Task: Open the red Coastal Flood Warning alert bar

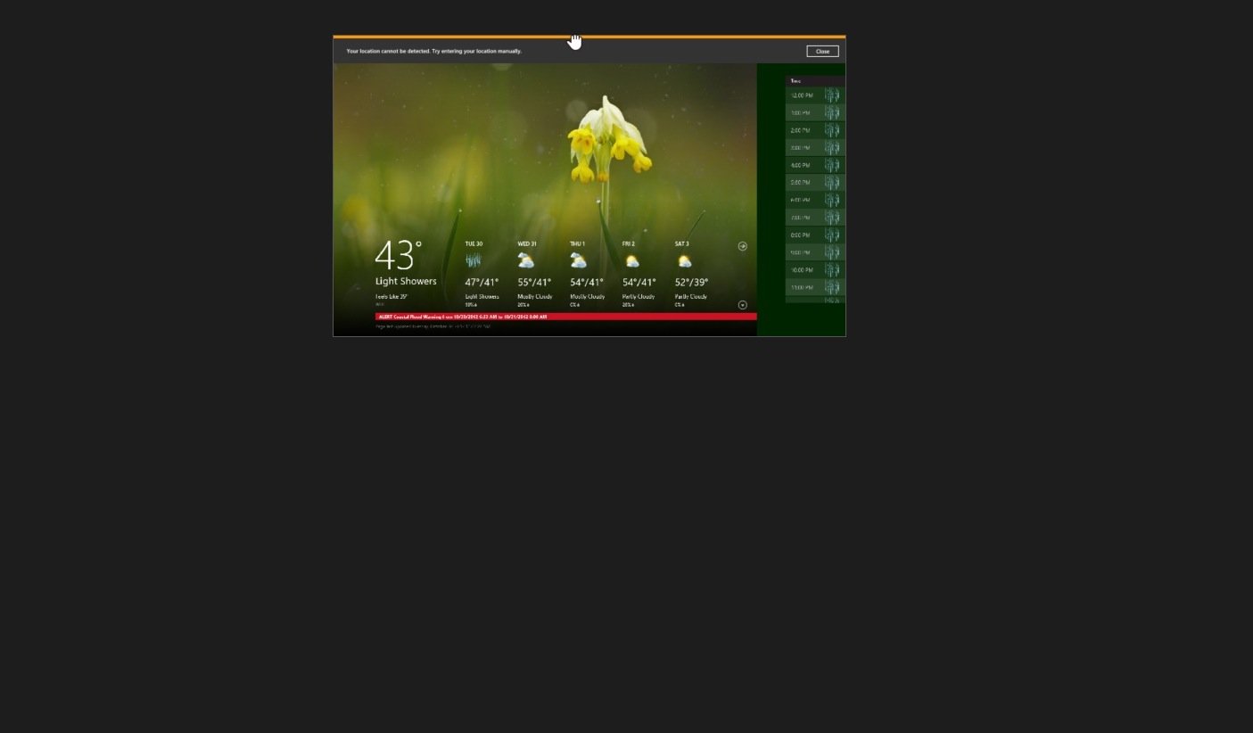Action: click(x=566, y=317)
